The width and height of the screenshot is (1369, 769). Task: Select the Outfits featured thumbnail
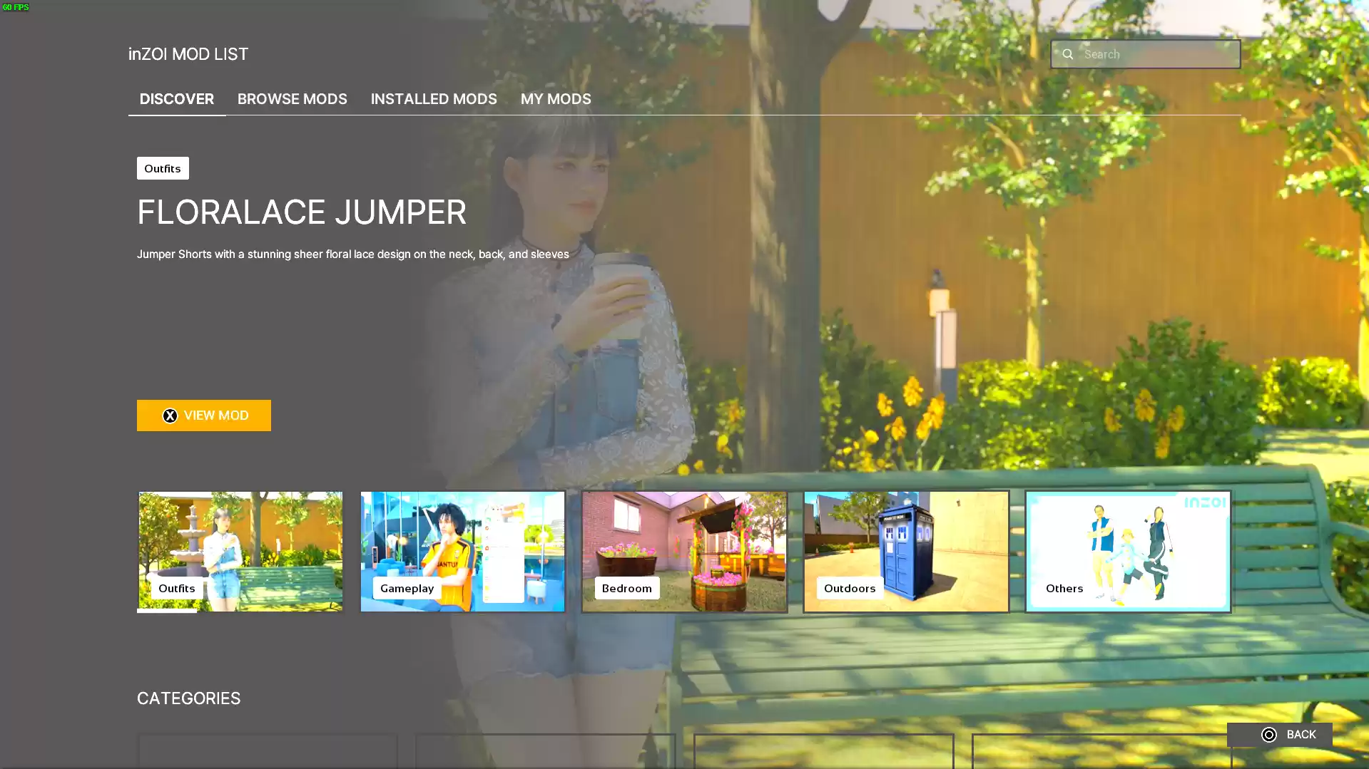point(240,550)
